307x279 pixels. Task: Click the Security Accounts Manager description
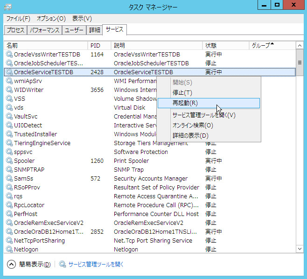(x=151, y=179)
